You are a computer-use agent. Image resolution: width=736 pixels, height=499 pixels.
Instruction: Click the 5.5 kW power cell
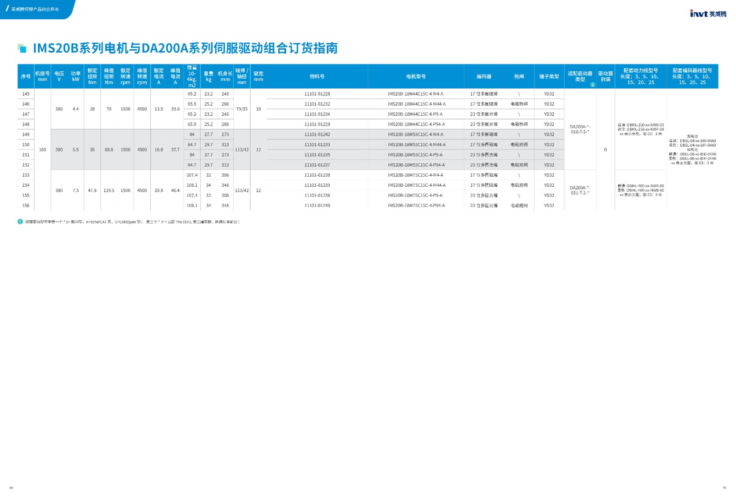(75, 149)
